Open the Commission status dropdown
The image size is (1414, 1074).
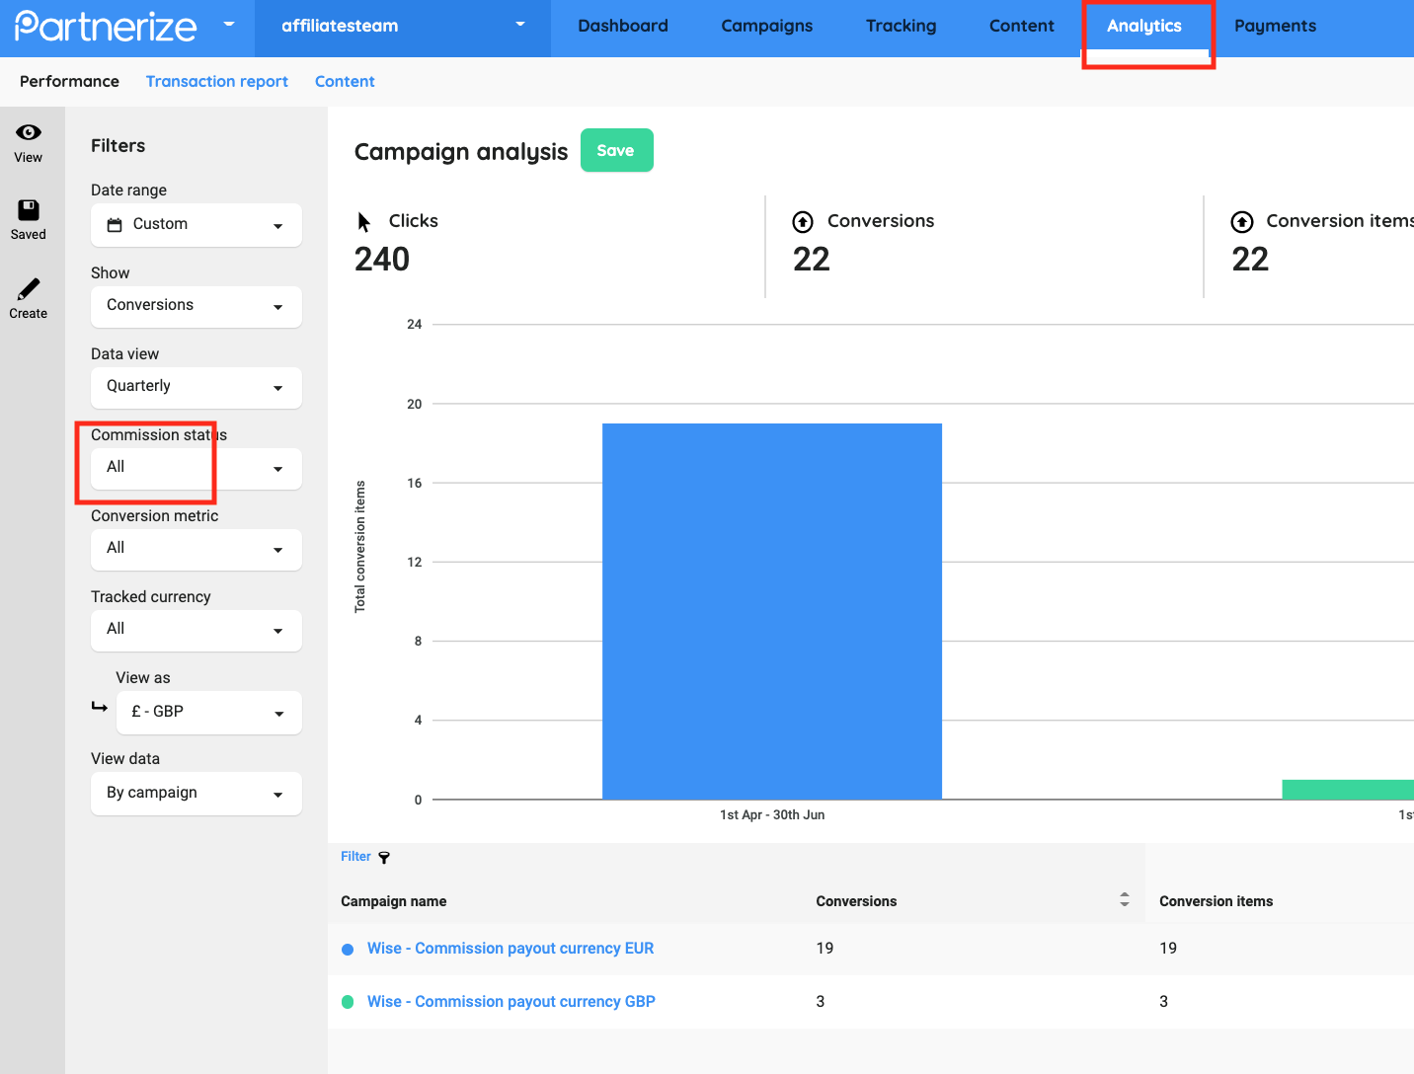(196, 468)
